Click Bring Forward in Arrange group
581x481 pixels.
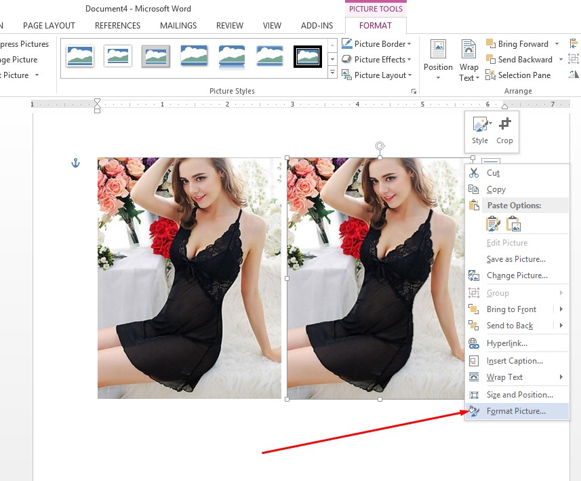(517, 44)
